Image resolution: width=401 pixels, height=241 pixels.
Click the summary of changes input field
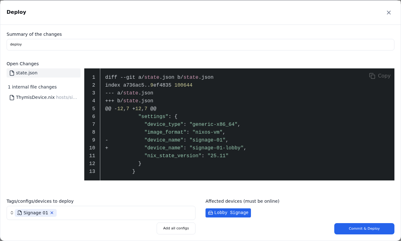click(200, 45)
